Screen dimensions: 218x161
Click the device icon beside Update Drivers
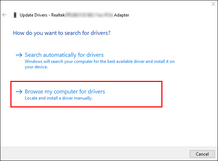click(x=14, y=15)
